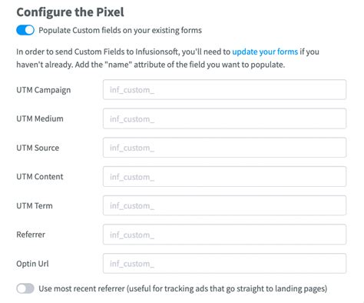This screenshot has width=364, height=303.
Task: Click the Configure the Pixel heading
Action: point(70,12)
